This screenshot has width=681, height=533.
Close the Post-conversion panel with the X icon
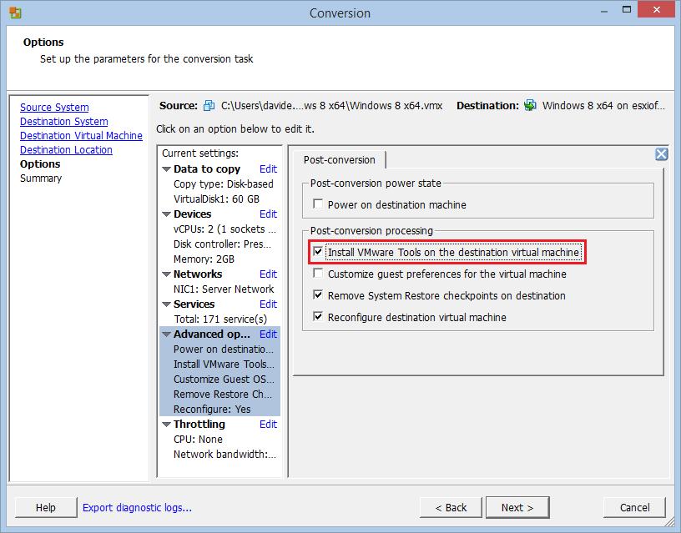pyautogui.click(x=661, y=153)
